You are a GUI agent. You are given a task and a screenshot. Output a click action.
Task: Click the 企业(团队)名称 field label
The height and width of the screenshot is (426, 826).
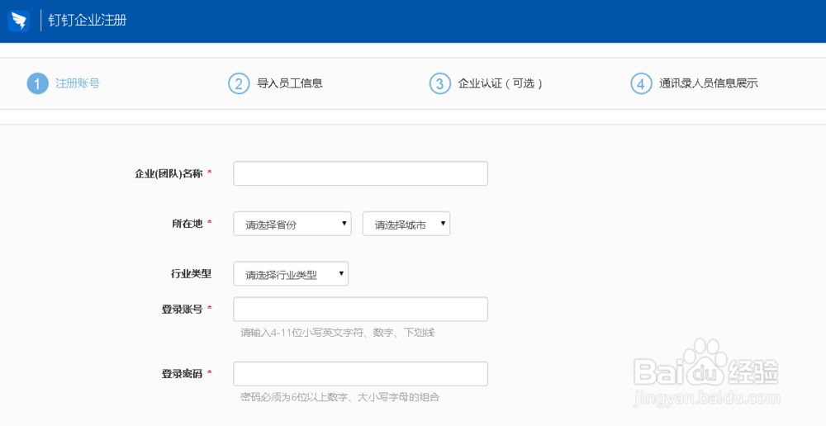point(169,173)
